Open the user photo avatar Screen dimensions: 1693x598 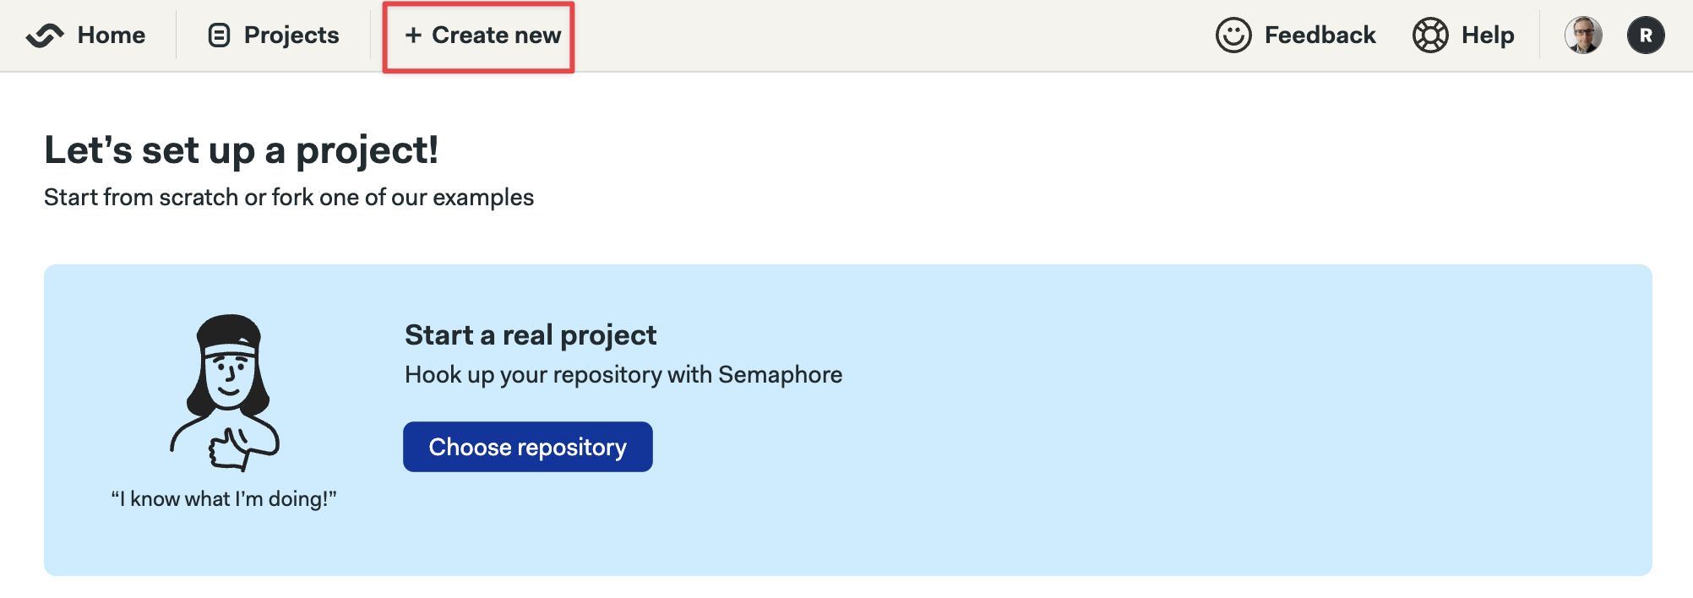(1583, 35)
